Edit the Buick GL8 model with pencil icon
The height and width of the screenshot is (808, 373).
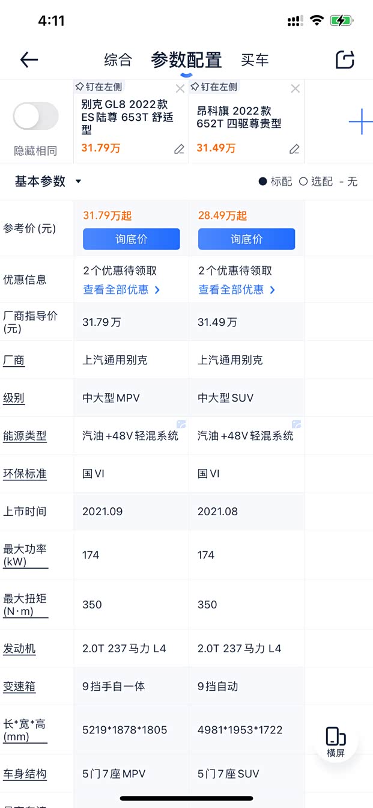(179, 149)
